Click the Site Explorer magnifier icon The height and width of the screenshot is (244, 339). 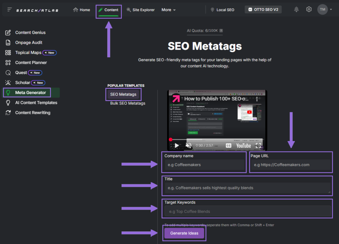click(x=129, y=10)
